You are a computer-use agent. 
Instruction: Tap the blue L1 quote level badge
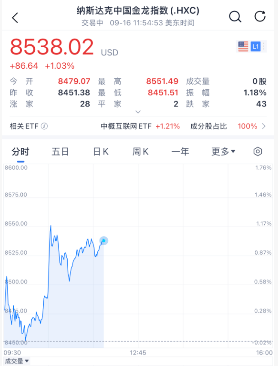(x=255, y=46)
